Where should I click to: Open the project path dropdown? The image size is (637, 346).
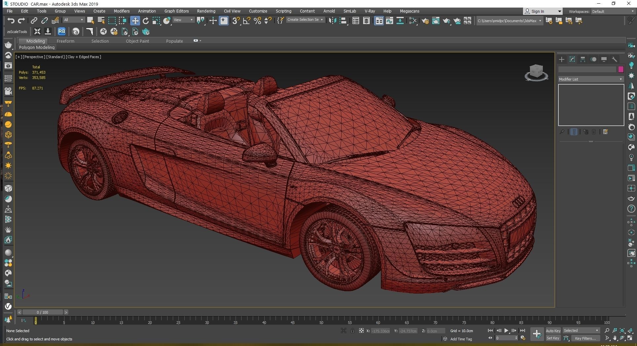point(509,21)
